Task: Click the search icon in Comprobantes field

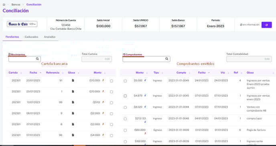Action: tap(167, 59)
